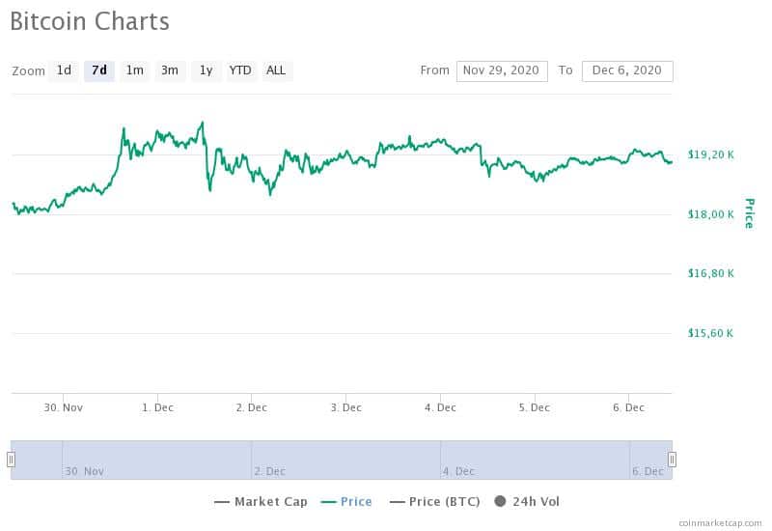Toggle the Market Cap series
The height and width of the screenshot is (531, 772).
pos(261,502)
